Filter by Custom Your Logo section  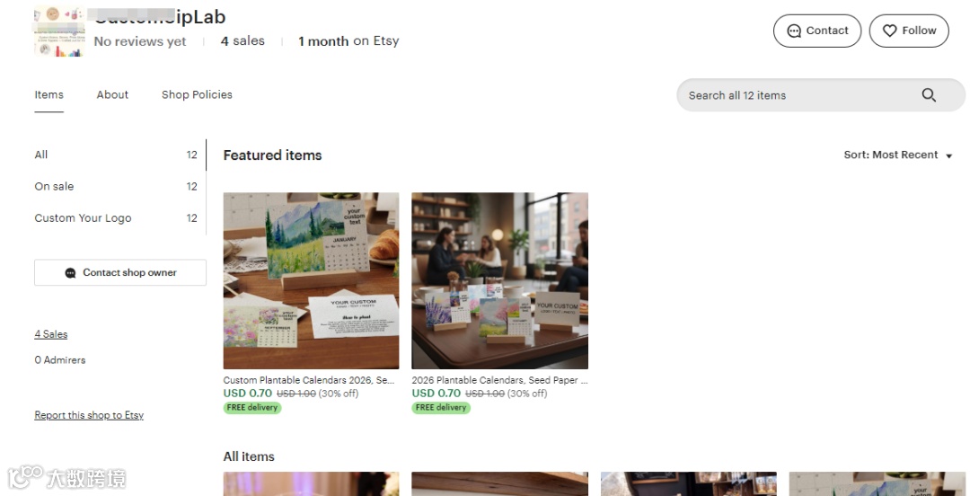pyautogui.click(x=116, y=218)
